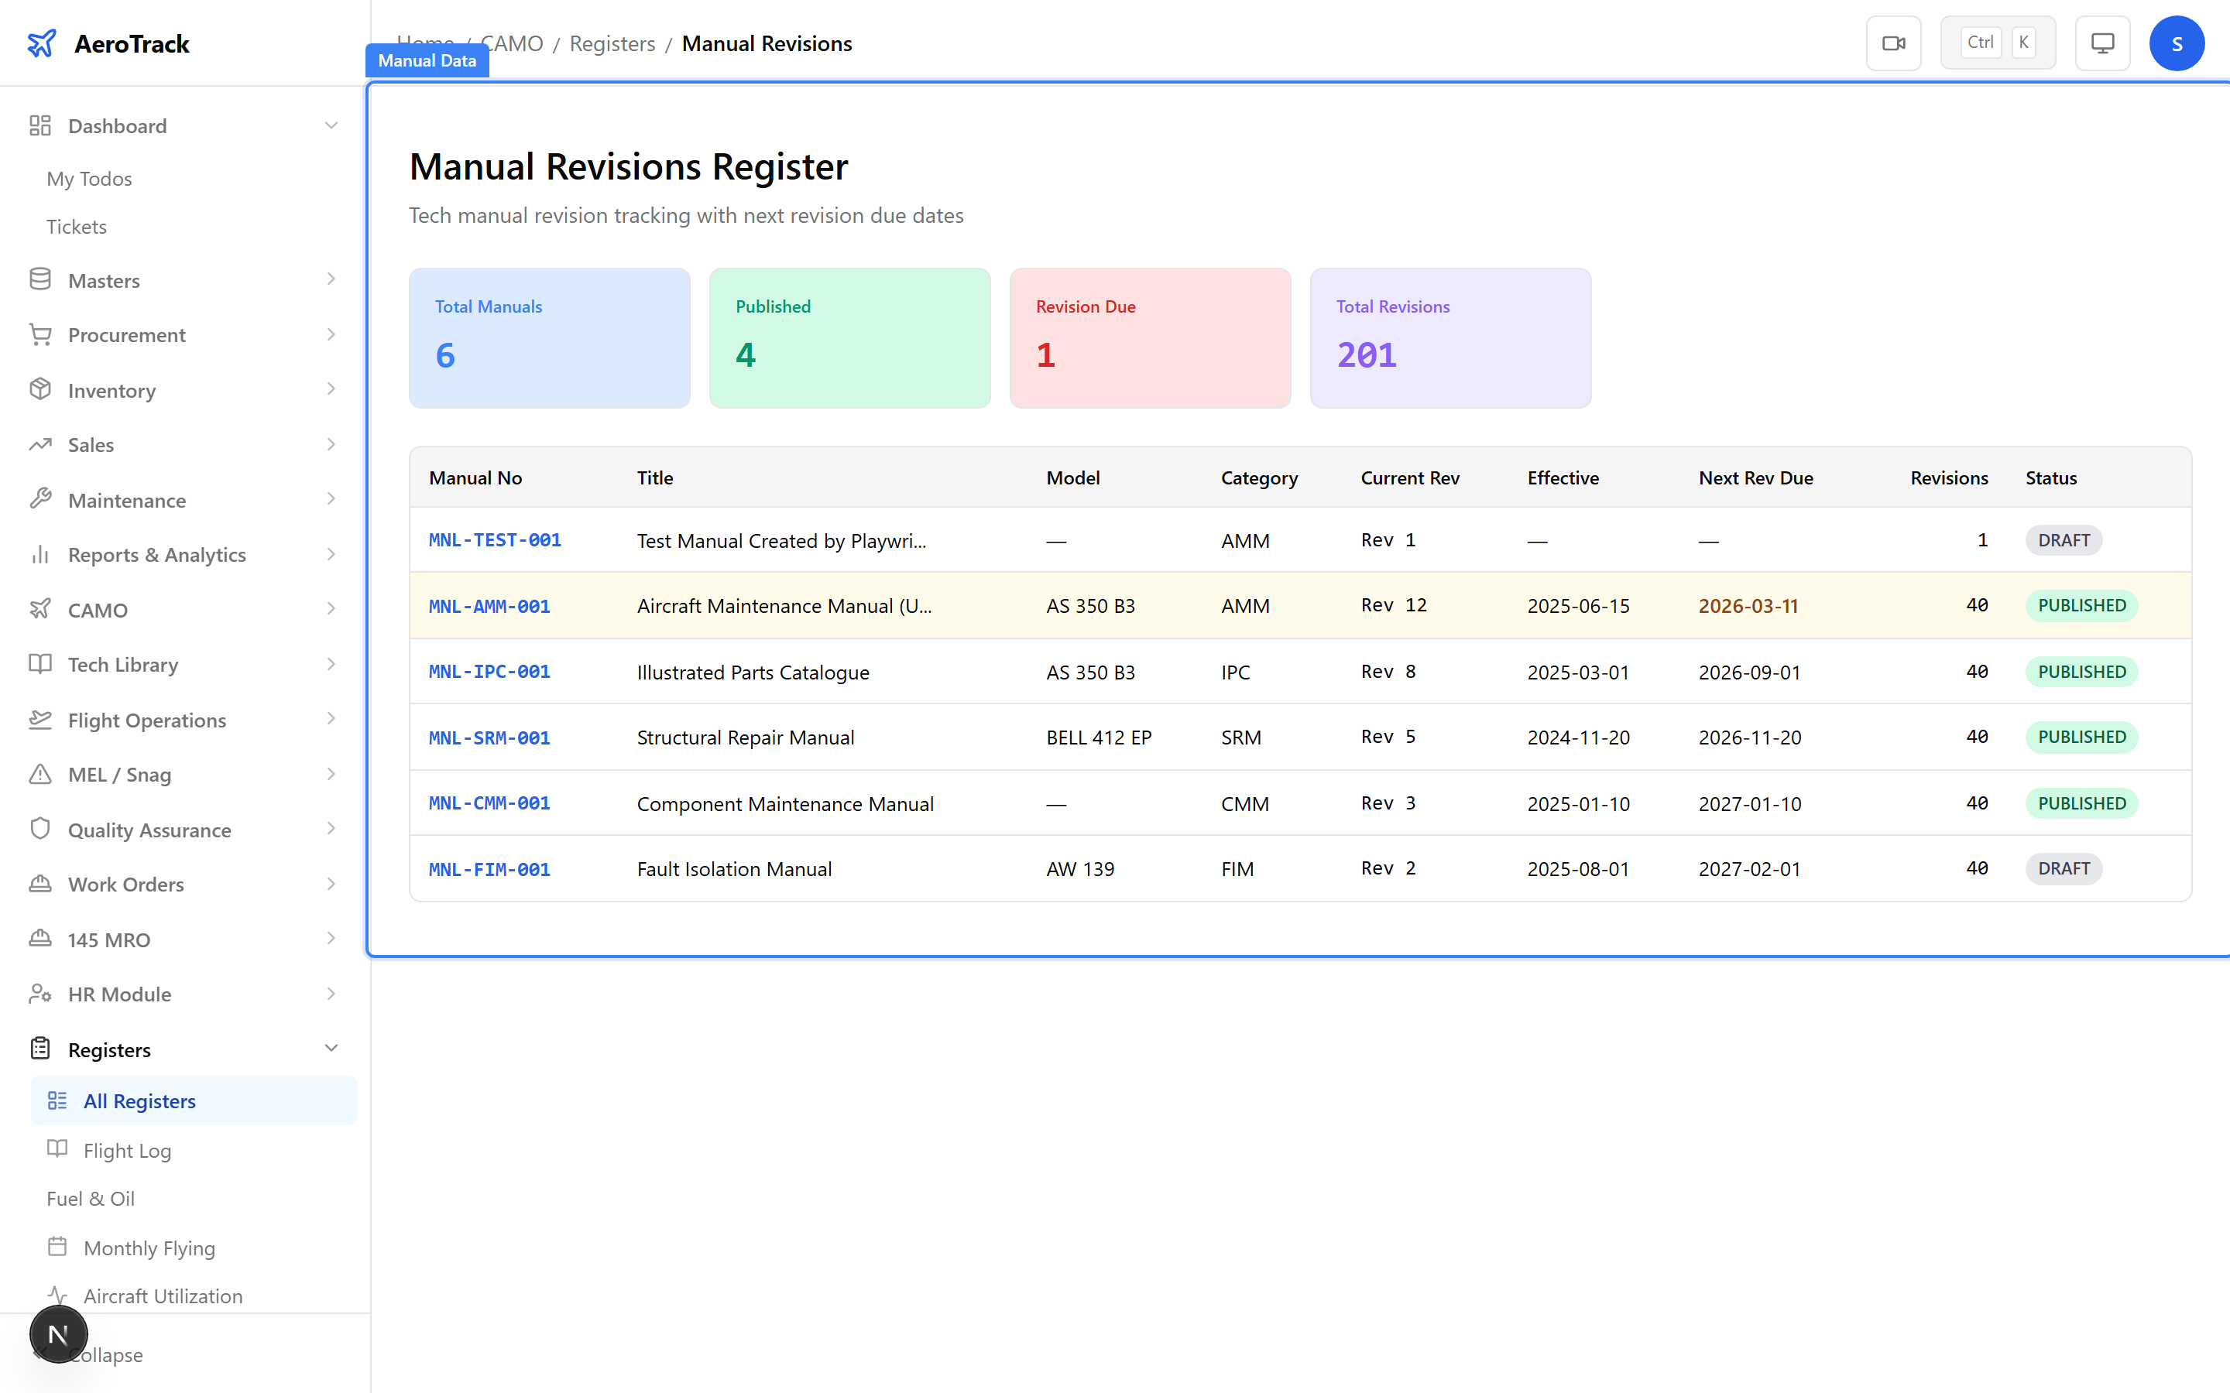Select the Masters database icon
Screen dimensions: 2230x1393
(40, 279)
